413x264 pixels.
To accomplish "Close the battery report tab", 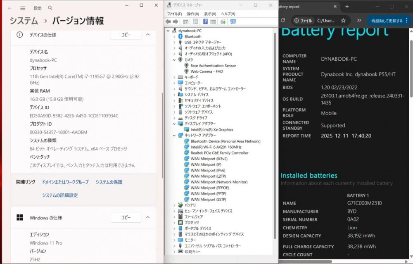I will 335,7.
